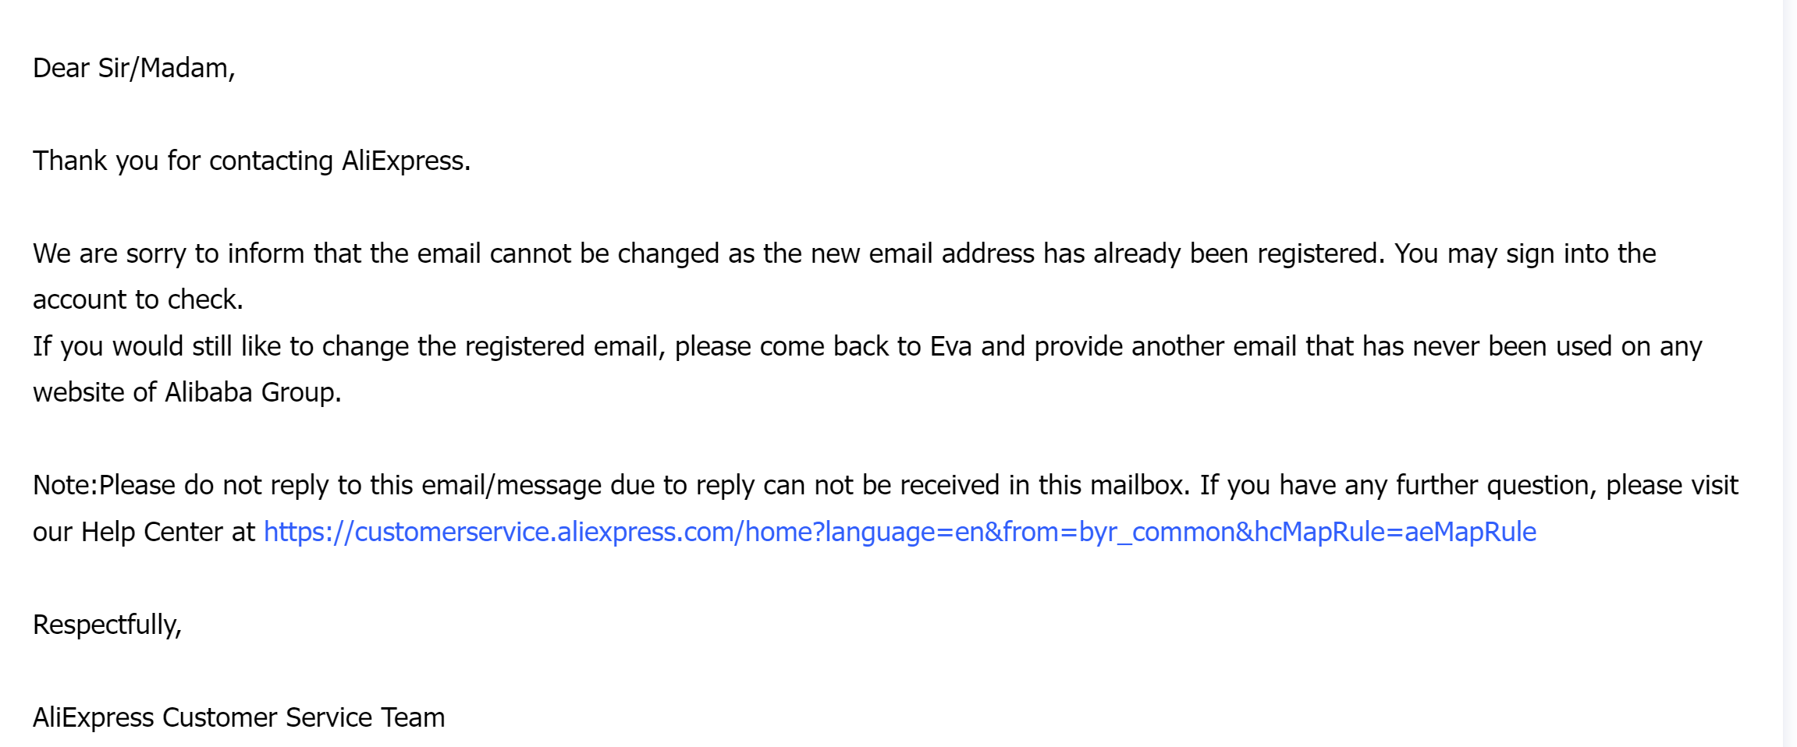Screen dimensions: 1797x747
Task: Click the "account to check." text line
Action: (138, 300)
